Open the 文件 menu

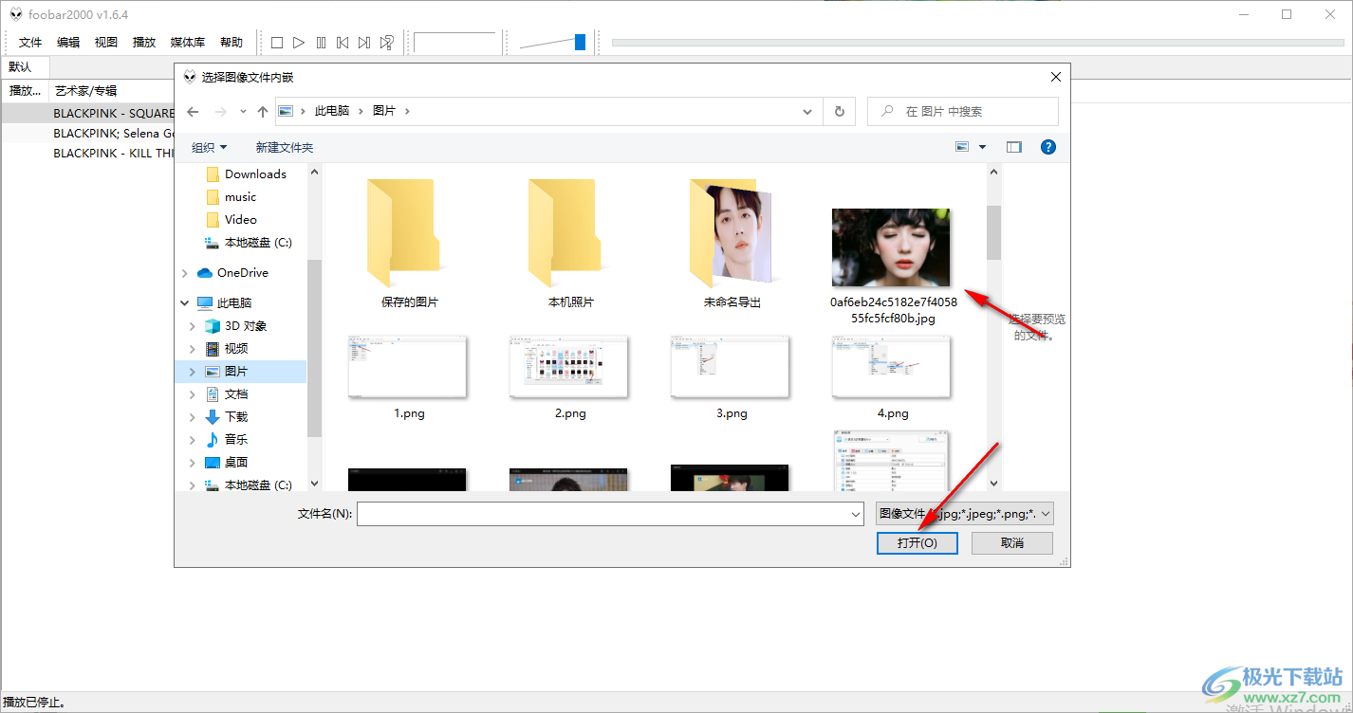click(30, 43)
